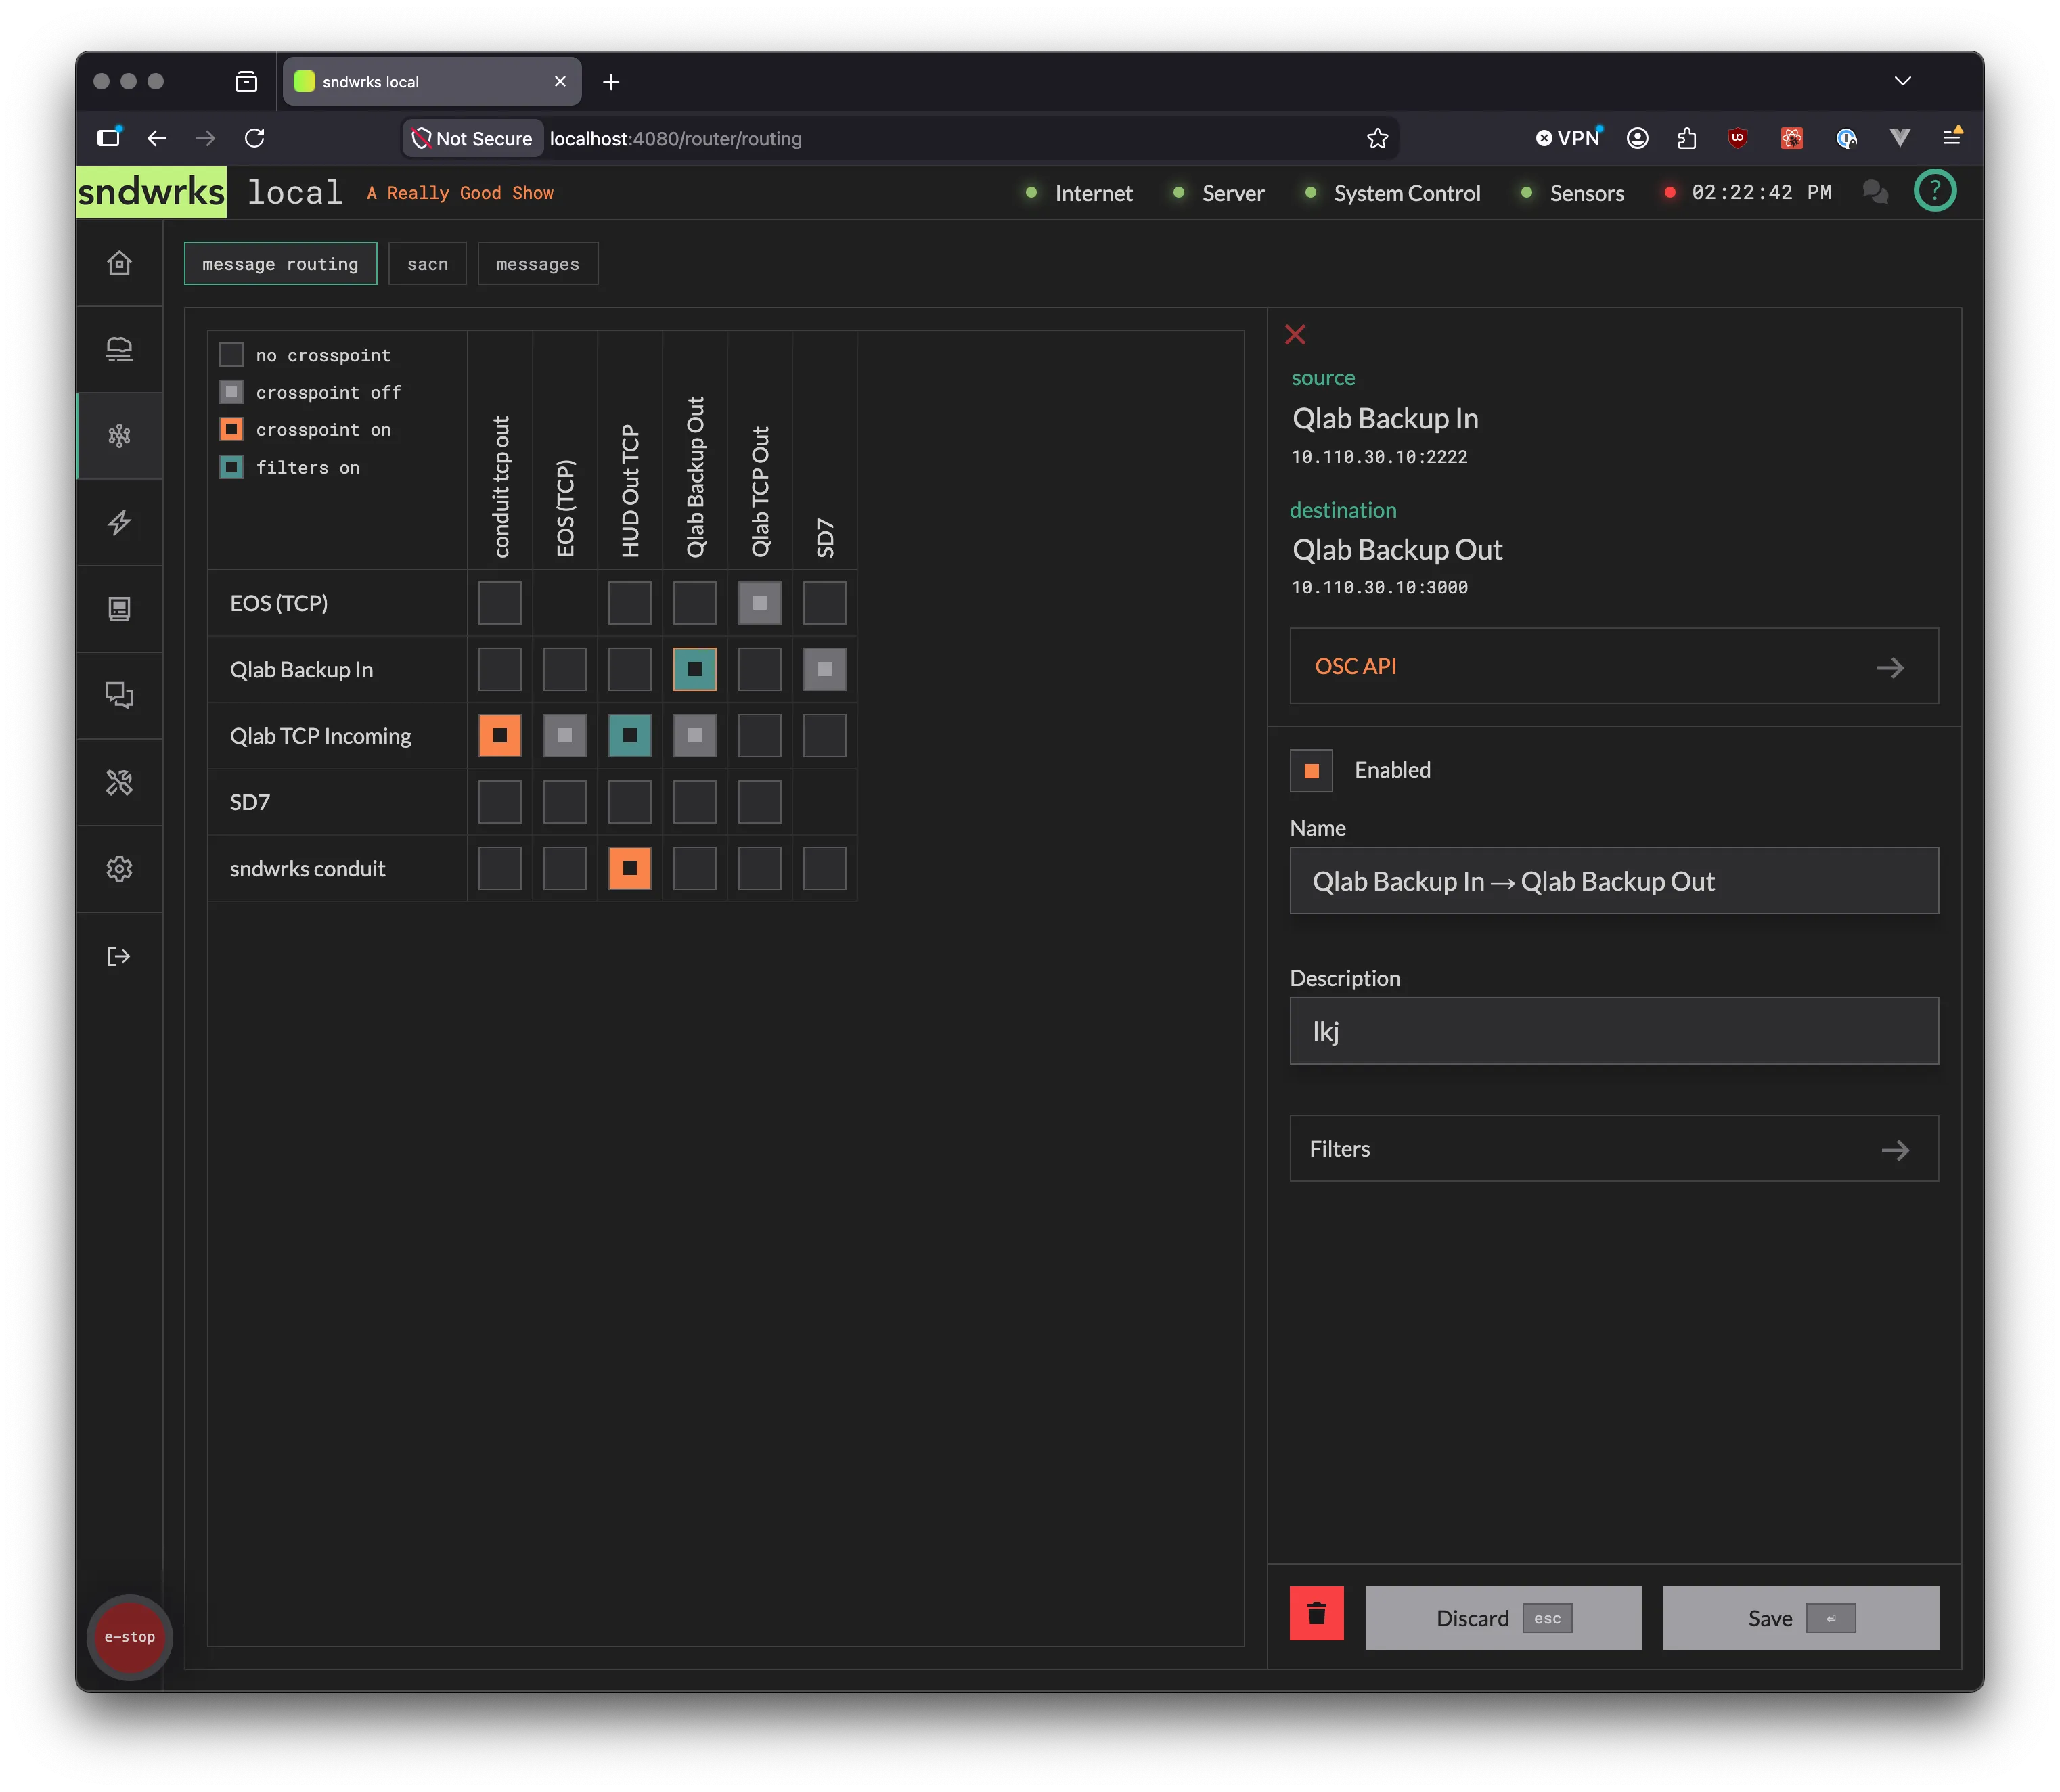Click the Sensors status indicator
This screenshot has height=1792, width=2060.
(x=1572, y=193)
